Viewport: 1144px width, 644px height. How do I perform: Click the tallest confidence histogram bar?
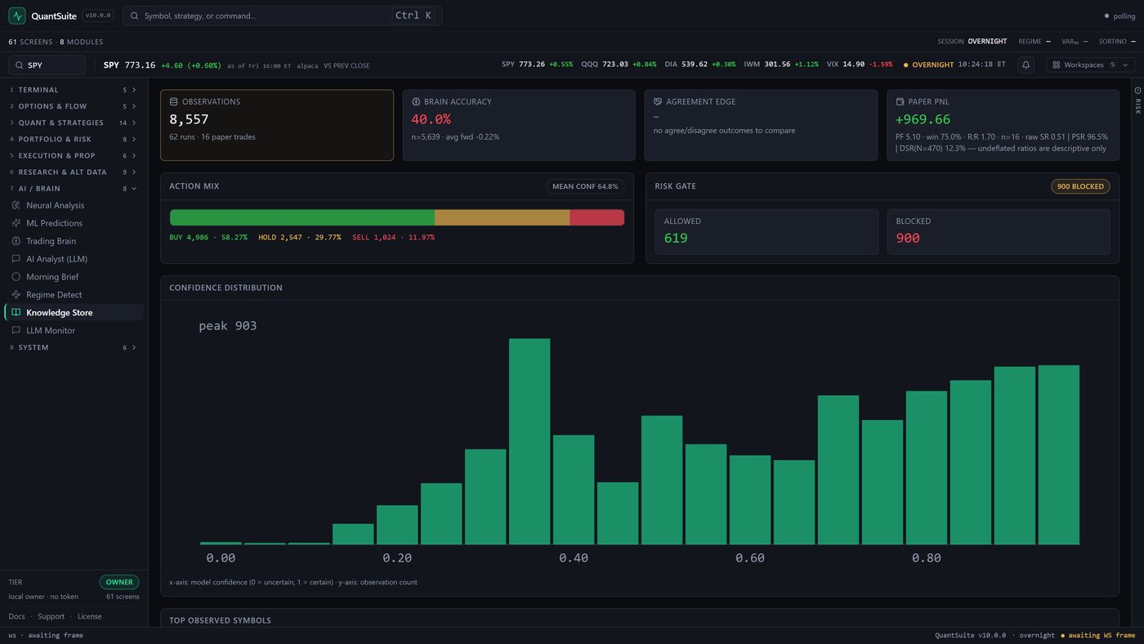coord(530,441)
